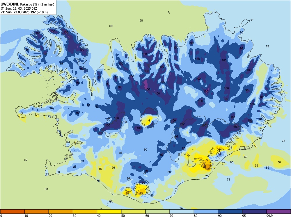Click the '99.9' legend tick label
The height and width of the screenshot is (218, 291).
coord(269,216)
